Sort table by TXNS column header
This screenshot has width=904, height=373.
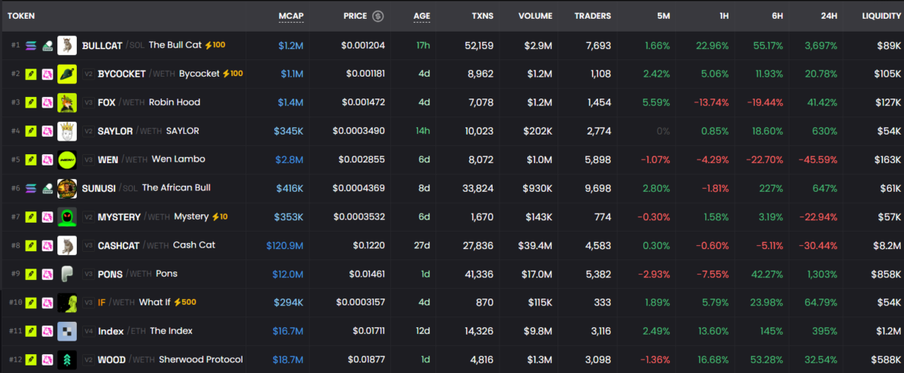483,16
